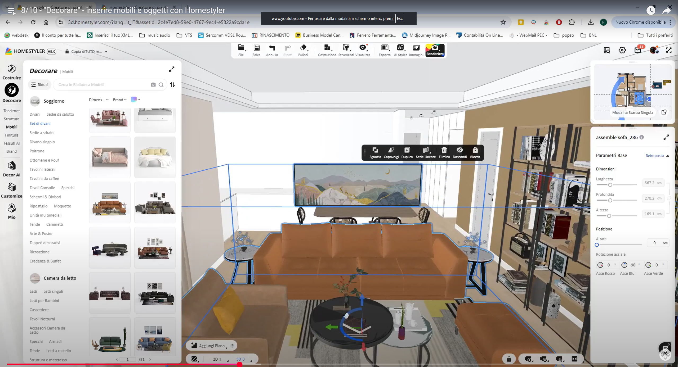This screenshot has width=678, height=367.
Task: Toggle the 3D view mode
Action: point(240,359)
